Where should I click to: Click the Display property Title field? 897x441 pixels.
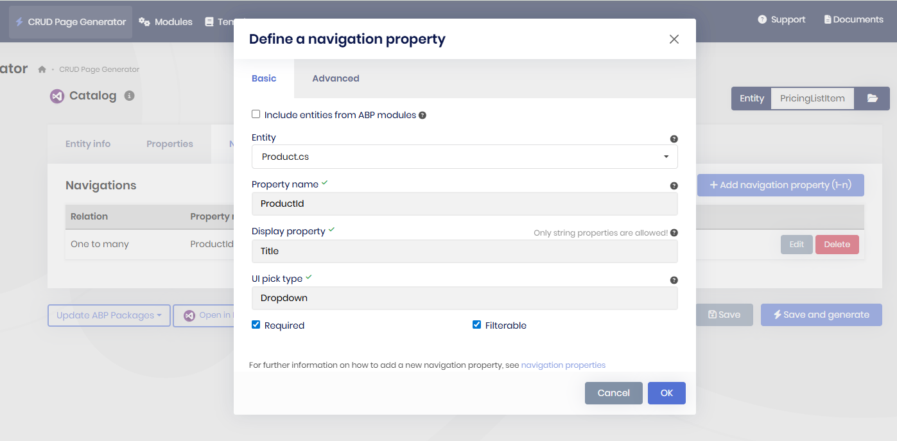pyautogui.click(x=464, y=251)
